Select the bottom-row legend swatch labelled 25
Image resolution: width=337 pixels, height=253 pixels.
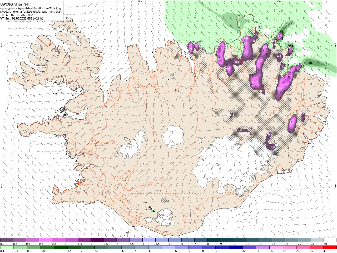tap(316, 247)
